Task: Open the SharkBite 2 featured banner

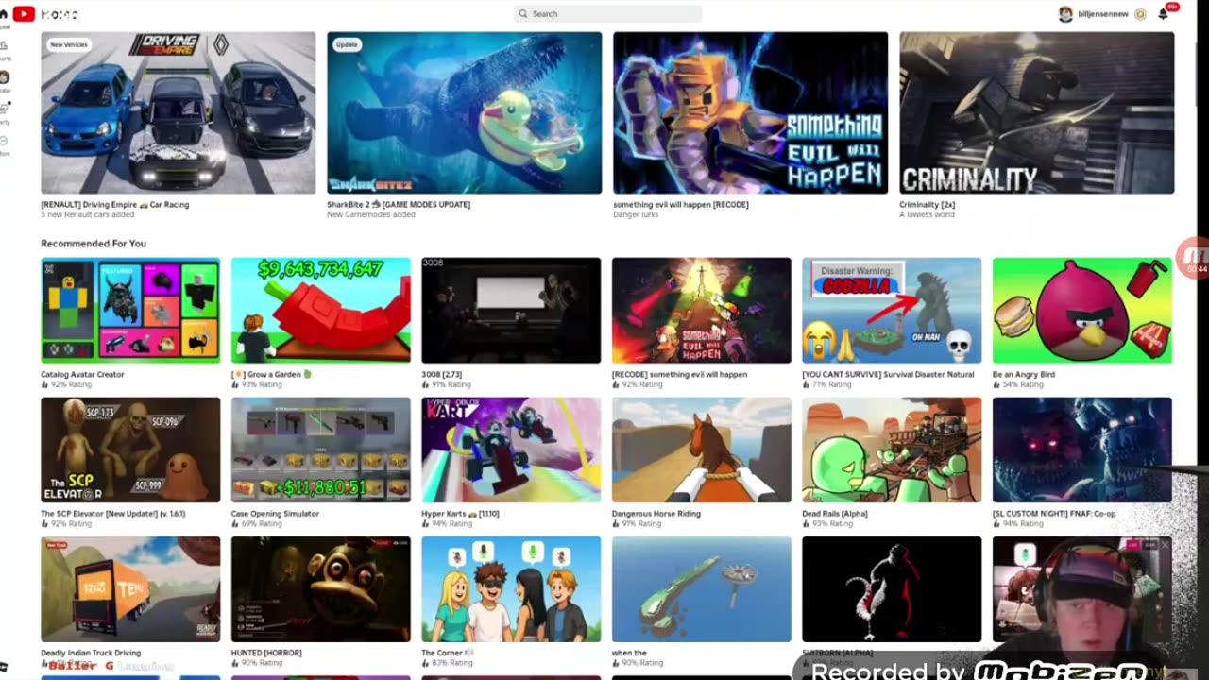Action: pos(464,113)
